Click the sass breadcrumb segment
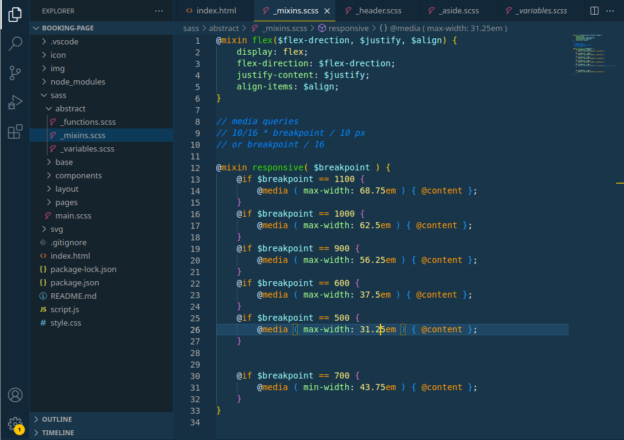The width and height of the screenshot is (624, 440). pos(191,28)
